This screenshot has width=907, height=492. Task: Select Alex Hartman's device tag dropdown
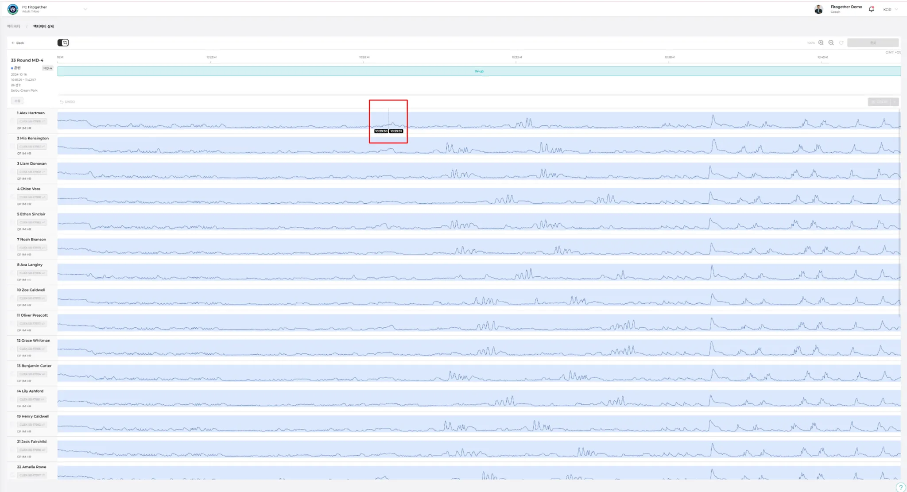[x=32, y=121]
